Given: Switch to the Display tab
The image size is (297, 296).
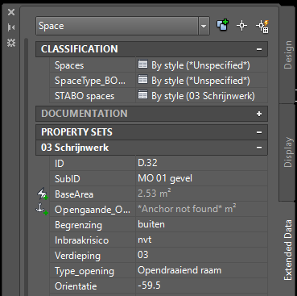Looking at the screenshot, I should tap(287, 152).
